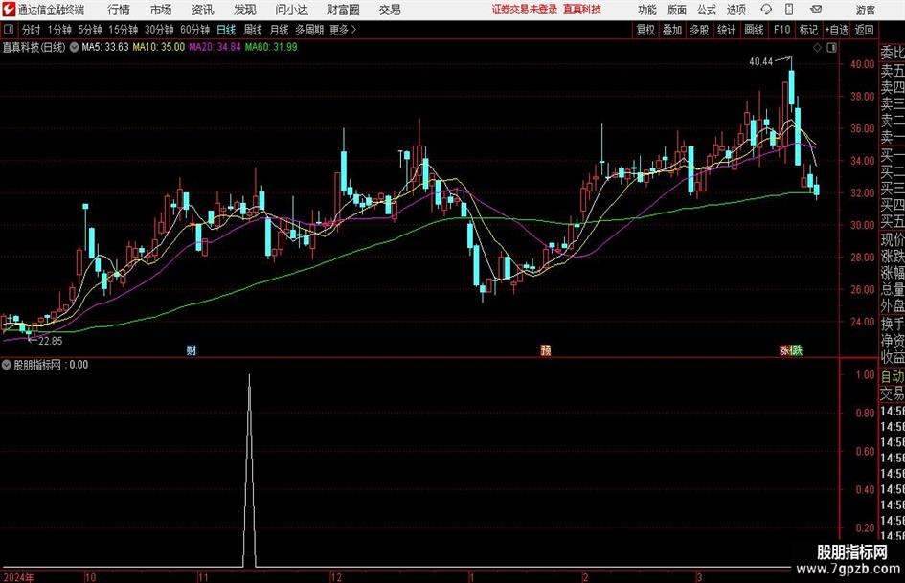Click the 22.85 low price label

tap(50, 341)
